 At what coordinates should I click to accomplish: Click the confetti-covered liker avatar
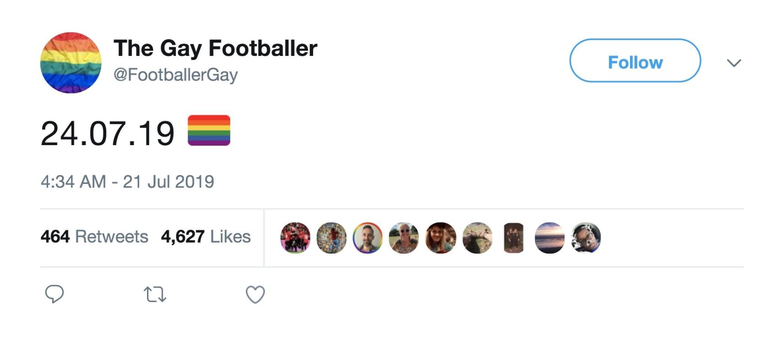pos(331,238)
